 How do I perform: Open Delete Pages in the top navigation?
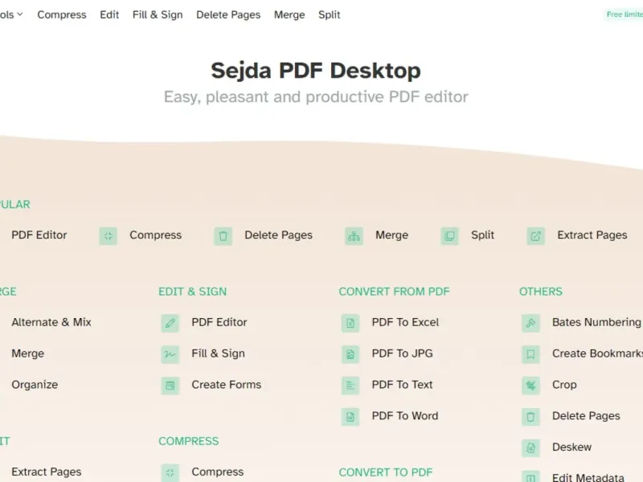coord(228,14)
